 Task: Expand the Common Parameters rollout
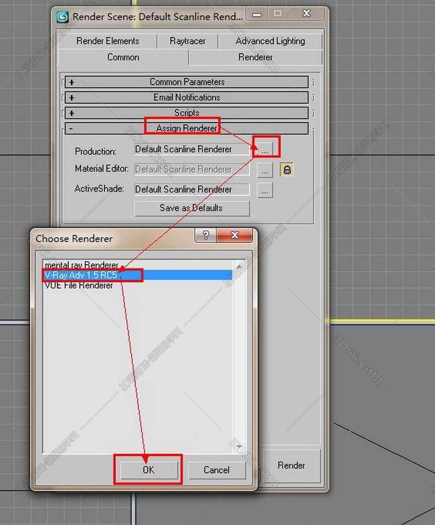pos(187,82)
